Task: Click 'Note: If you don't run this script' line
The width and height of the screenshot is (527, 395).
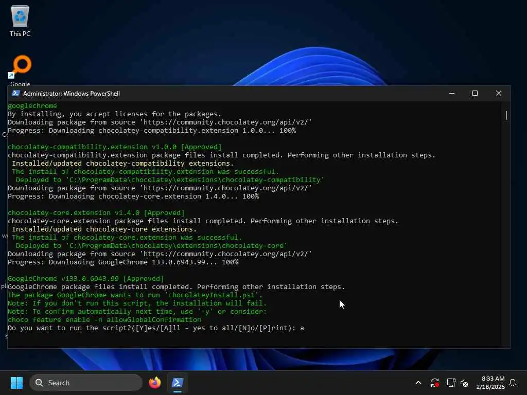Action: (137, 303)
